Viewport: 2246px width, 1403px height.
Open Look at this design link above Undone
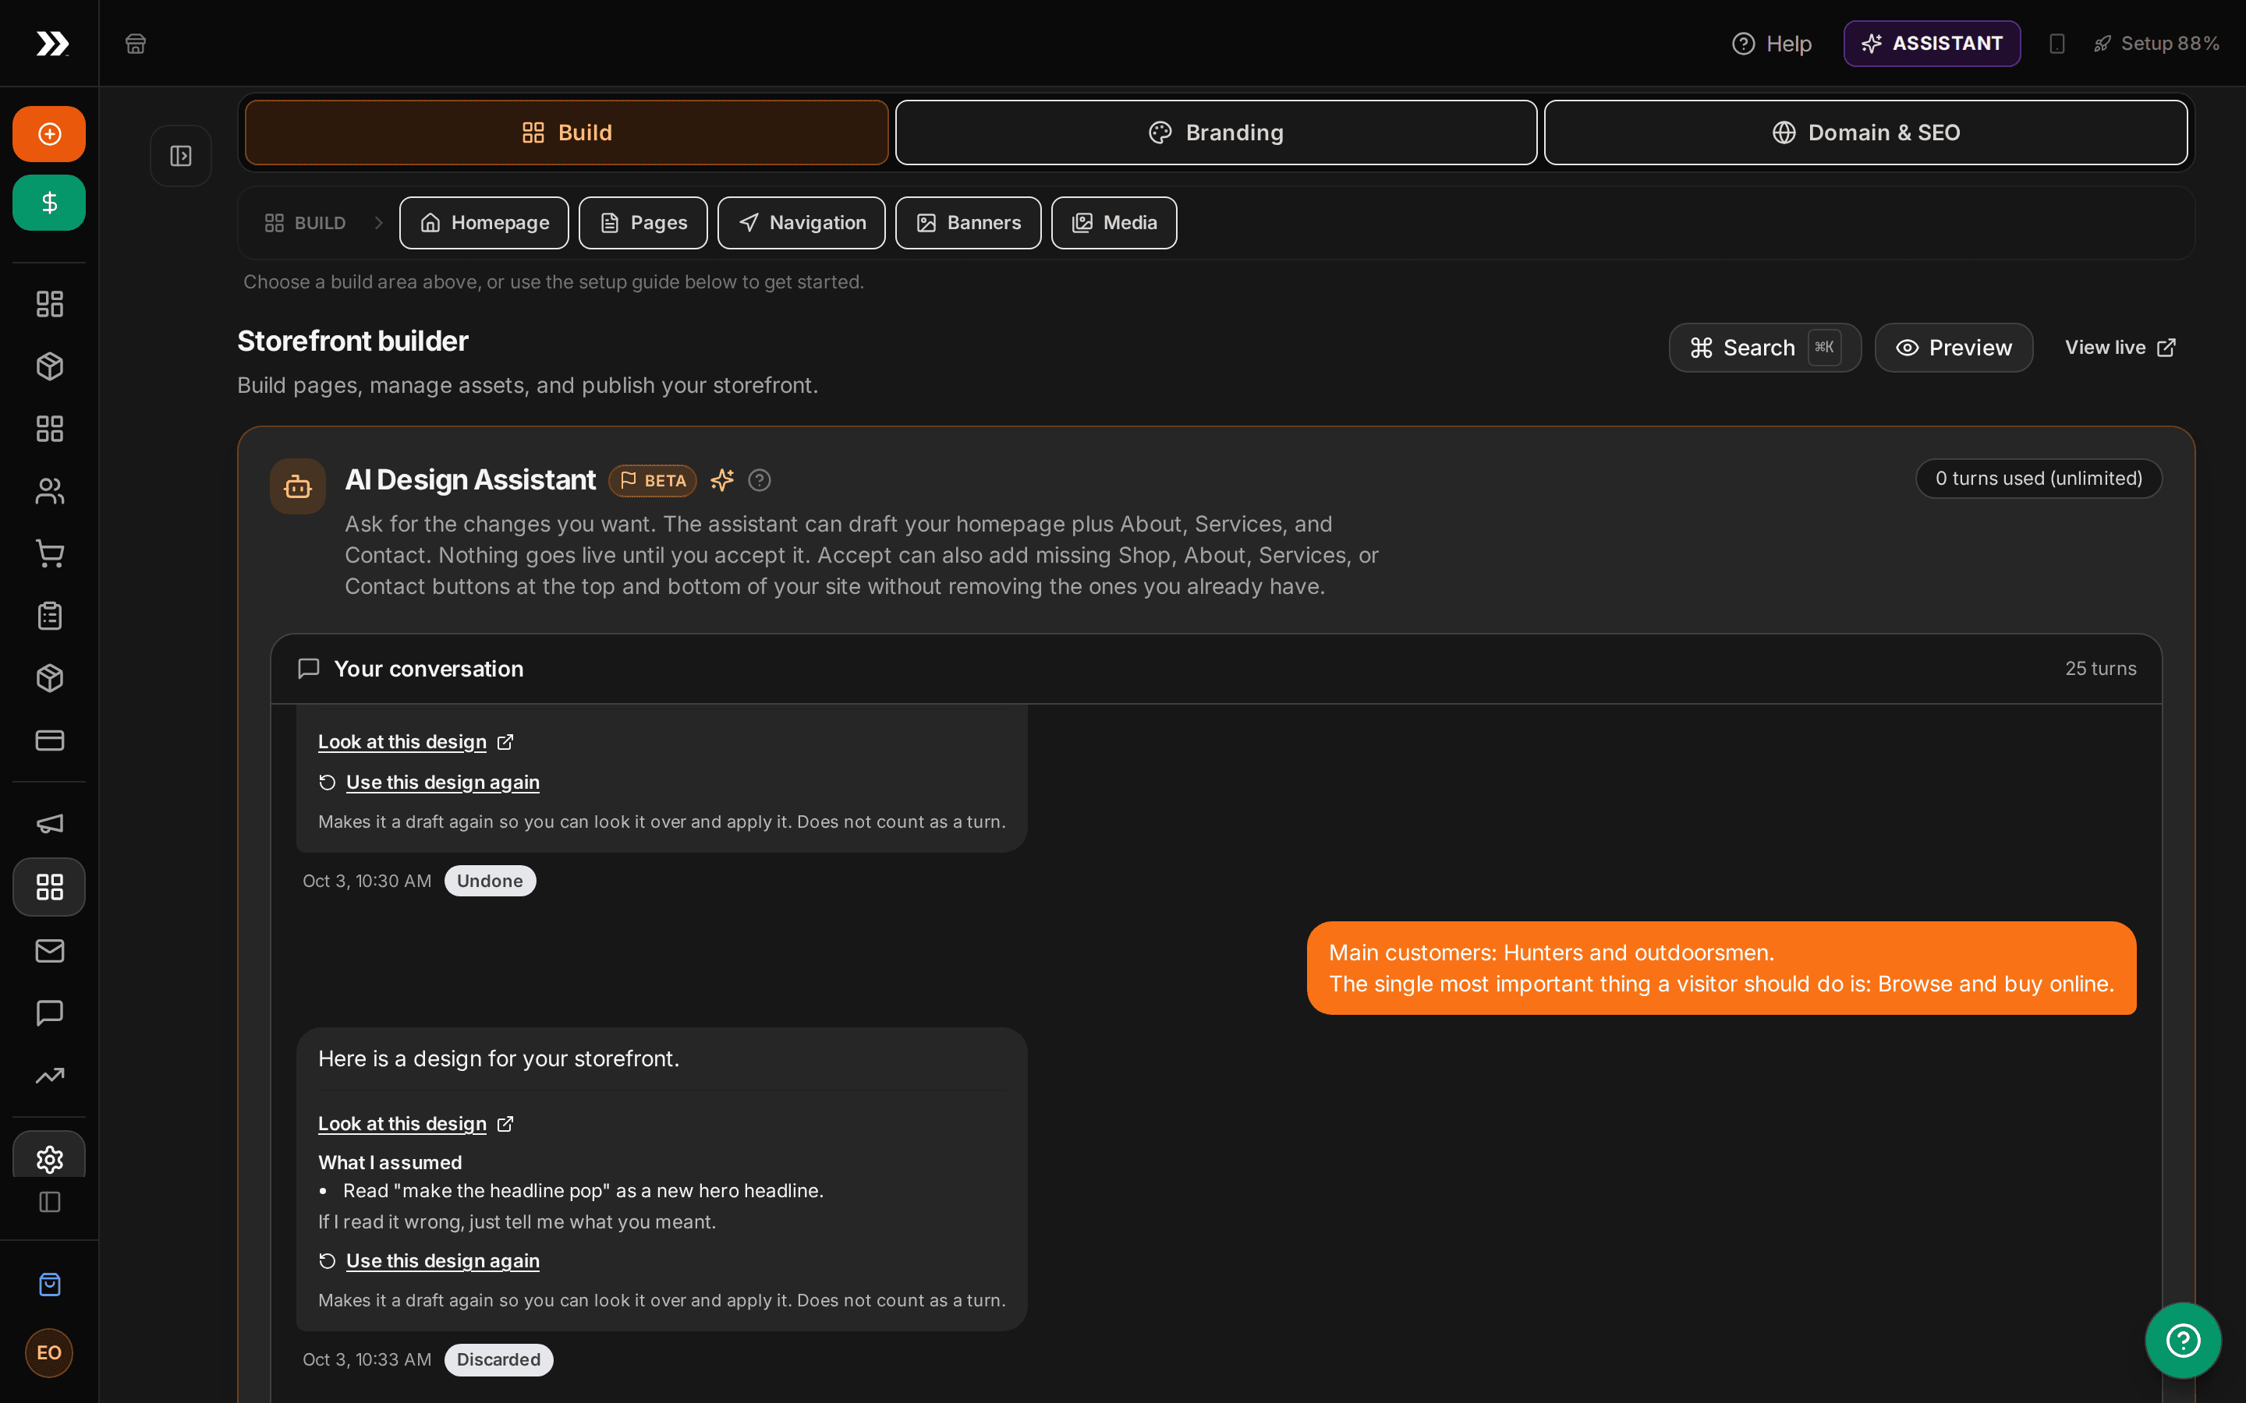click(x=415, y=741)
